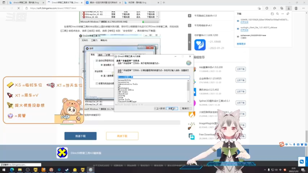
Task: Open File Explorer from the taskbar
Action: 20,170
